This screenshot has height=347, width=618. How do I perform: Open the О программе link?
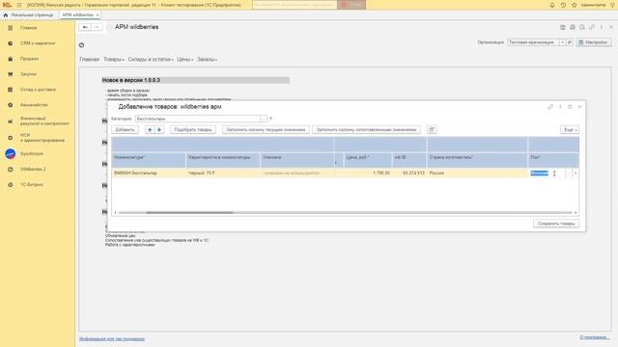(595, 337)
